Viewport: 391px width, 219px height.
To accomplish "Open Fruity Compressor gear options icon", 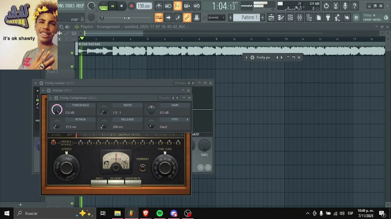I will [56, 98].
